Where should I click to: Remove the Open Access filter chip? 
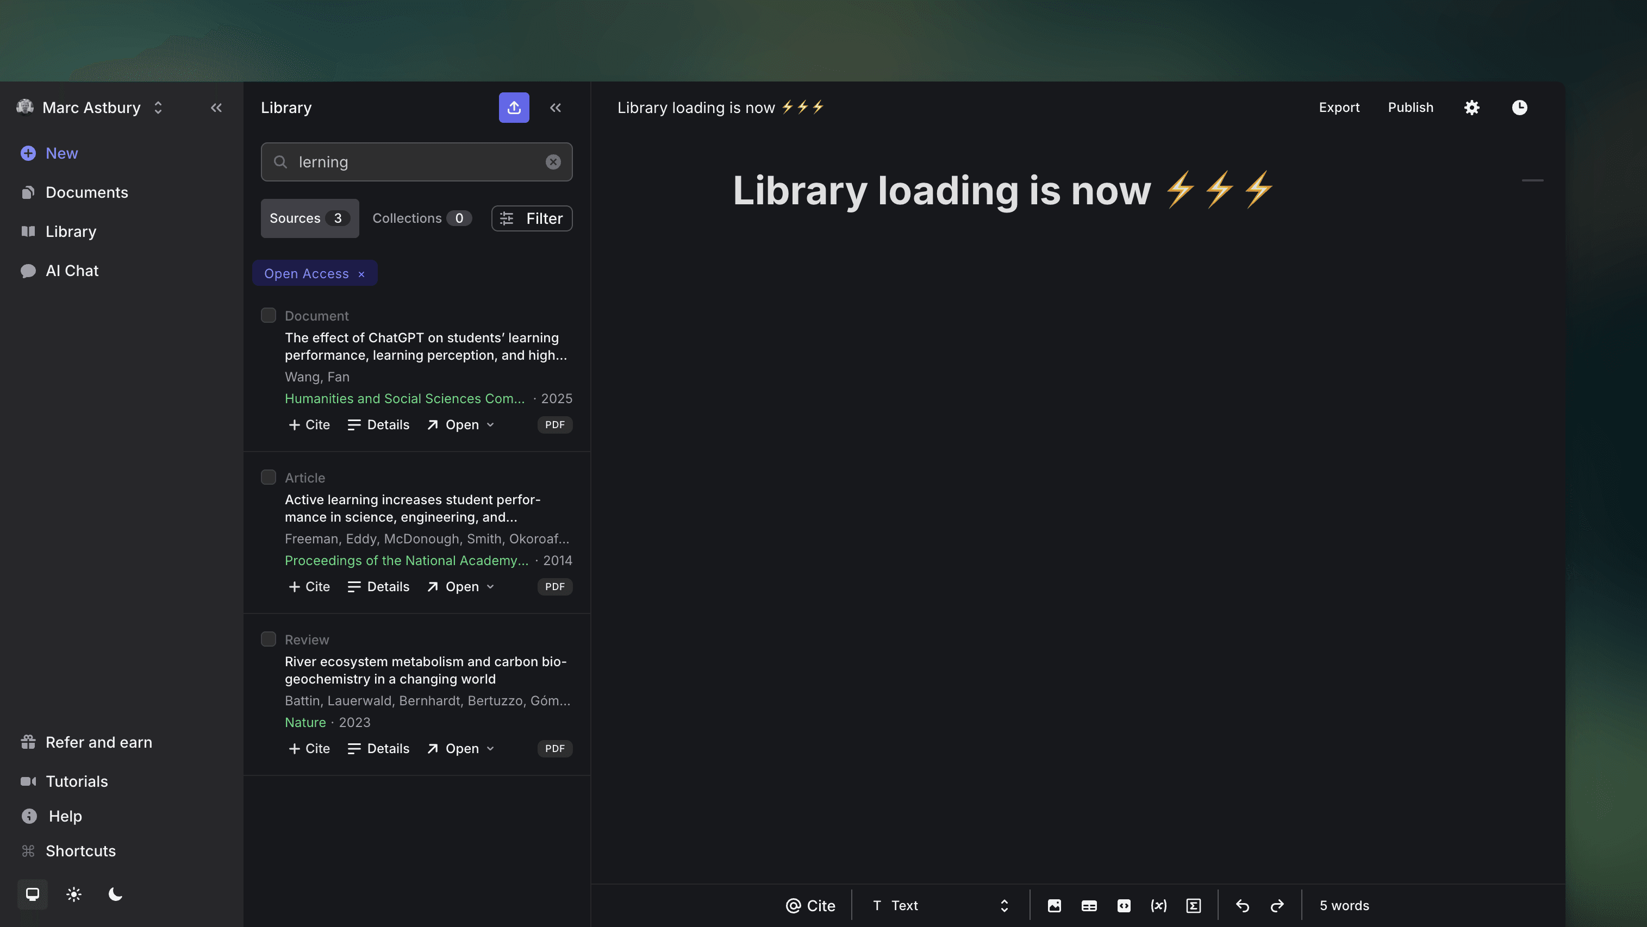[x=361, y=274]
